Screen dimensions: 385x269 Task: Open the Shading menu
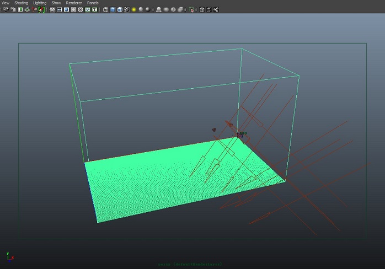point(21,3)
